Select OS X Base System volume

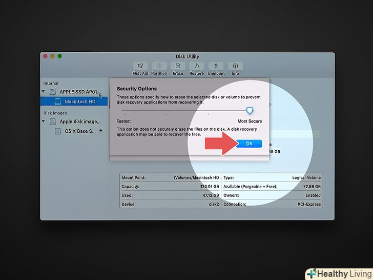pyautogui.click(x=80, y=131)
